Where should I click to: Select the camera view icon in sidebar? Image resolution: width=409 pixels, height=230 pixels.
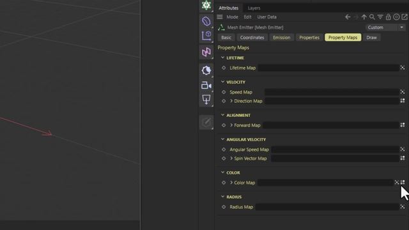pos(206,85)
